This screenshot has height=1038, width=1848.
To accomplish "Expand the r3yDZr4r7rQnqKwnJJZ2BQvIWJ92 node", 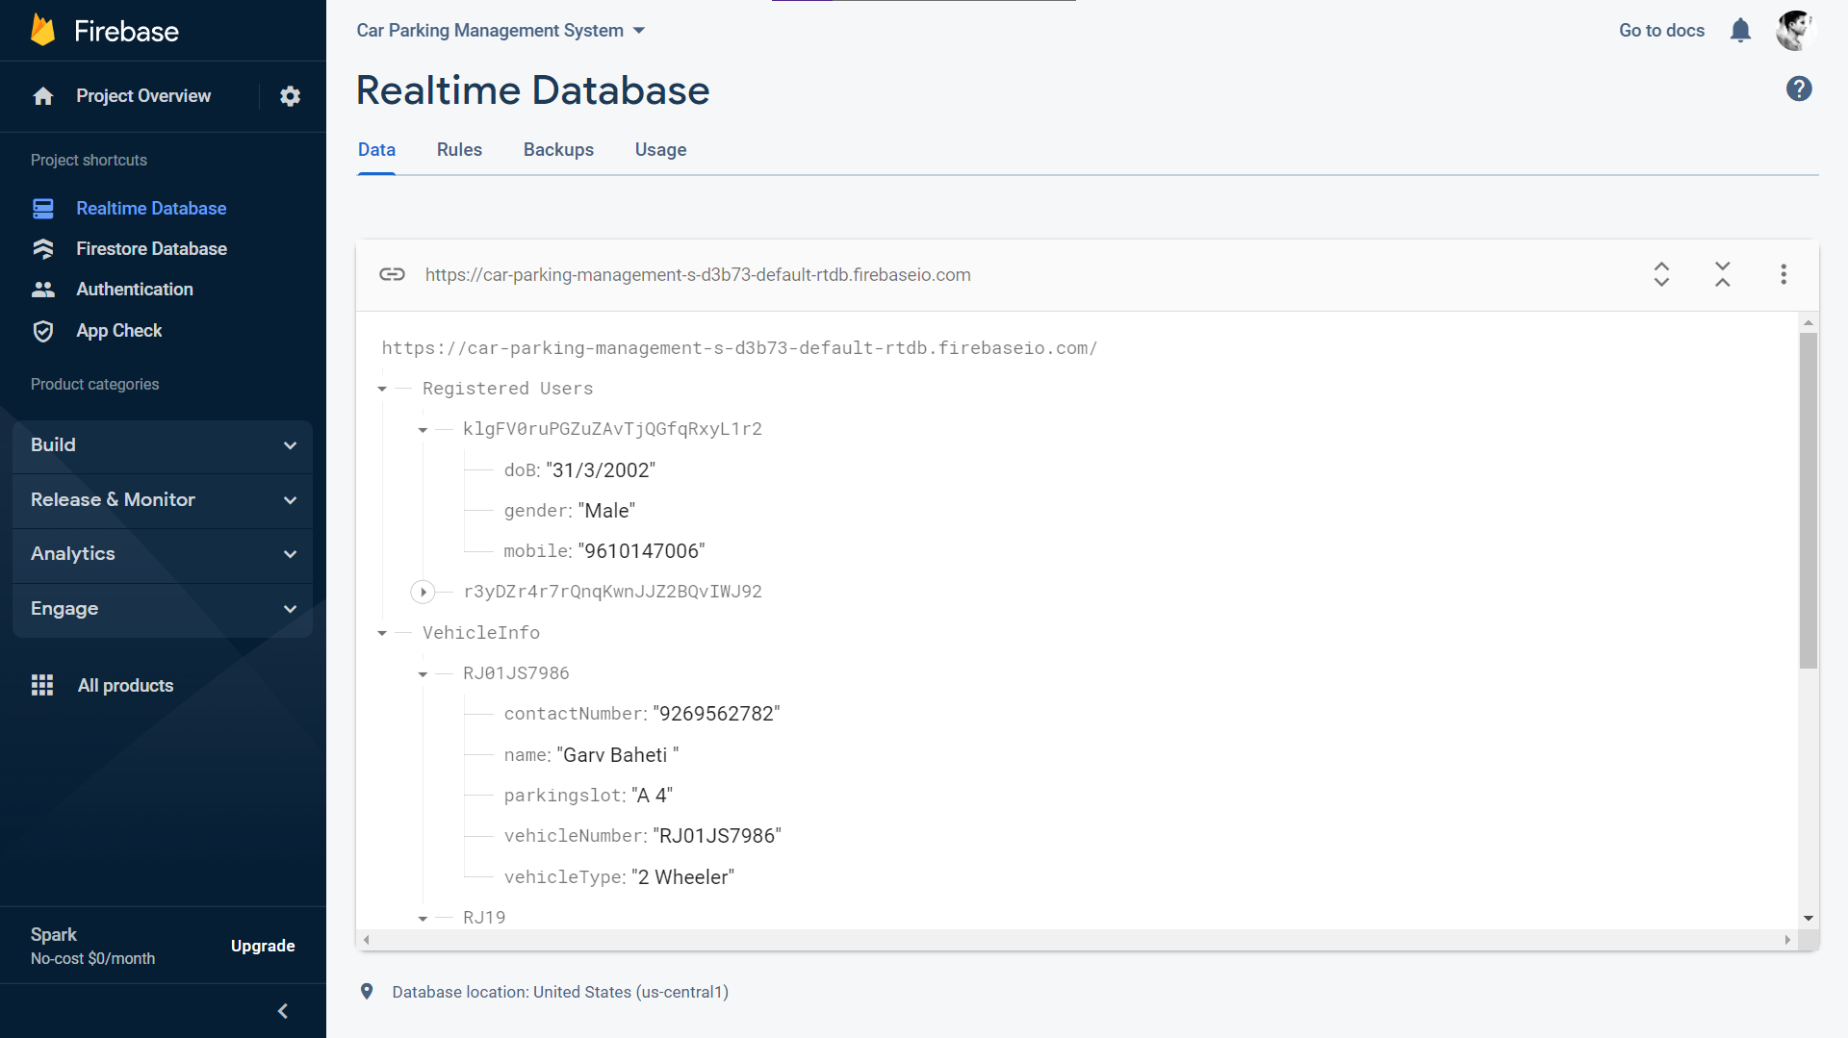I will pyautogui.click(x=423, y=593).
